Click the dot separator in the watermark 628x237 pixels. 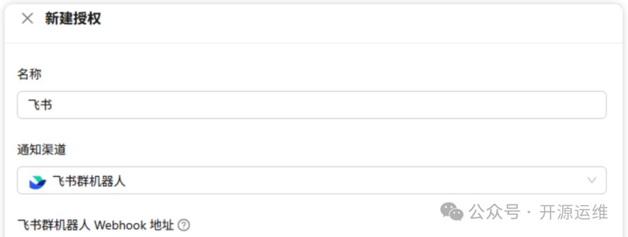(x=529, y=213)
